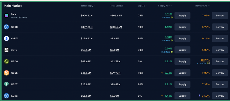Click Borrow button for USDT
The width and height of the screenshot is (230, 101).
(220, 84)
